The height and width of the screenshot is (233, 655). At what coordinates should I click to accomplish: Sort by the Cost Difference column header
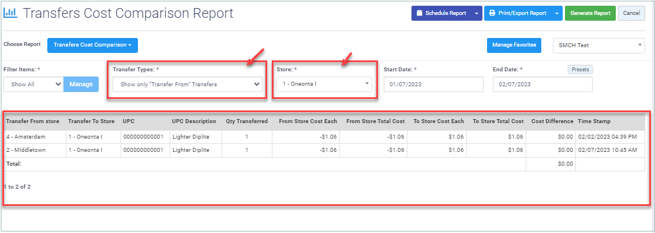pyautogui.click(x=552, y=121)
